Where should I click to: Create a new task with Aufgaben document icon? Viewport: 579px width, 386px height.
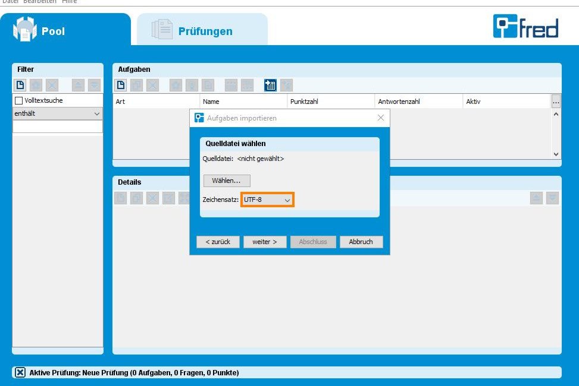(x=120, y=85)
